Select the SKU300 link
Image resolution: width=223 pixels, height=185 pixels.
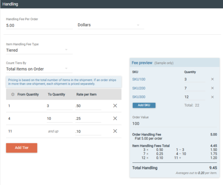coord(139,97)
